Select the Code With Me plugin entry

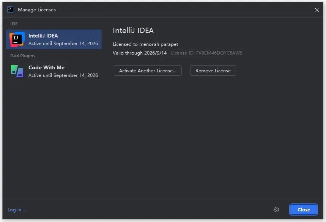(x=54, y=71)
